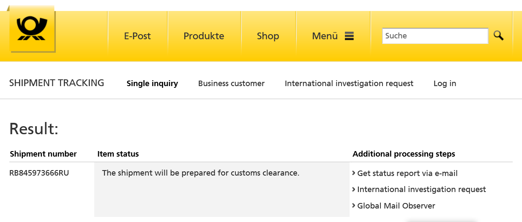Go to the Shop section

268,36
